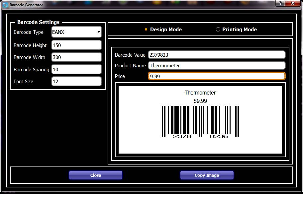Click the Thermometer label above the barcode
The width and height of the screenshot is (303, 199).
(200, 93)
